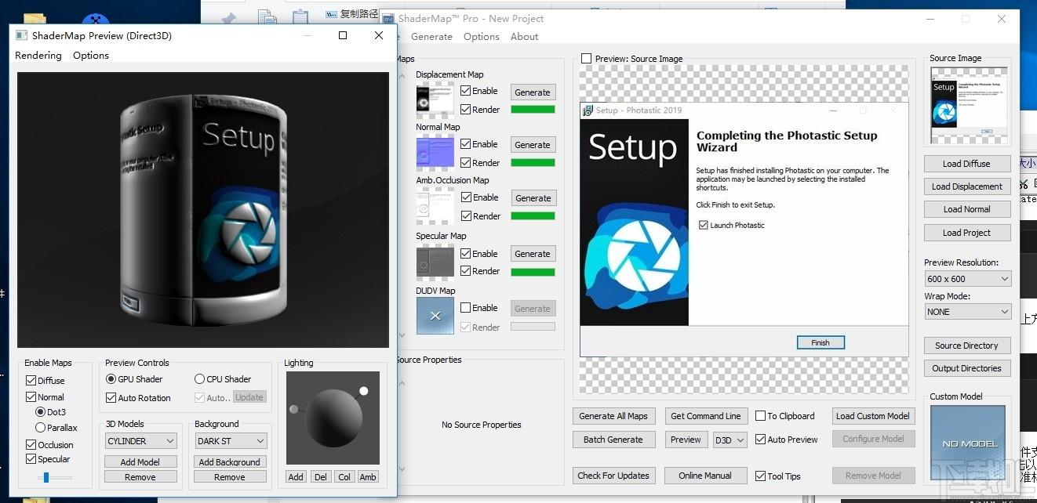Click the Batch Generate button
The width and height of the screenshot is (1037, 503).
[x=613, y=440]
